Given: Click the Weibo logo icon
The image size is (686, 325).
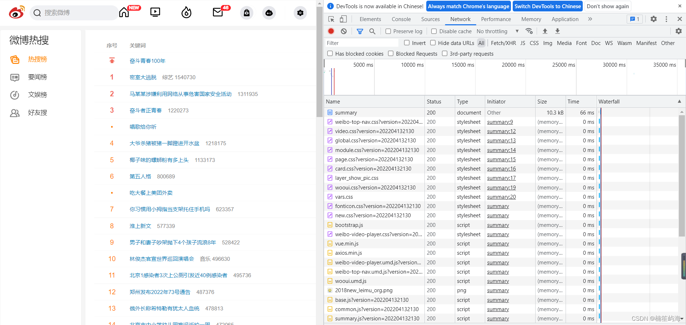Looking at the screenshot, I should click(x=17, y=12).
